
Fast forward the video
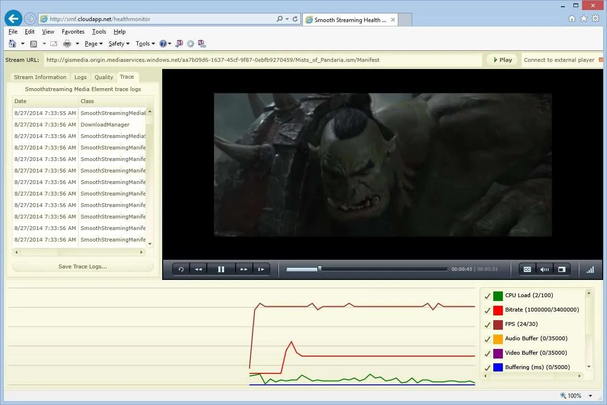(x=244, y=269)
